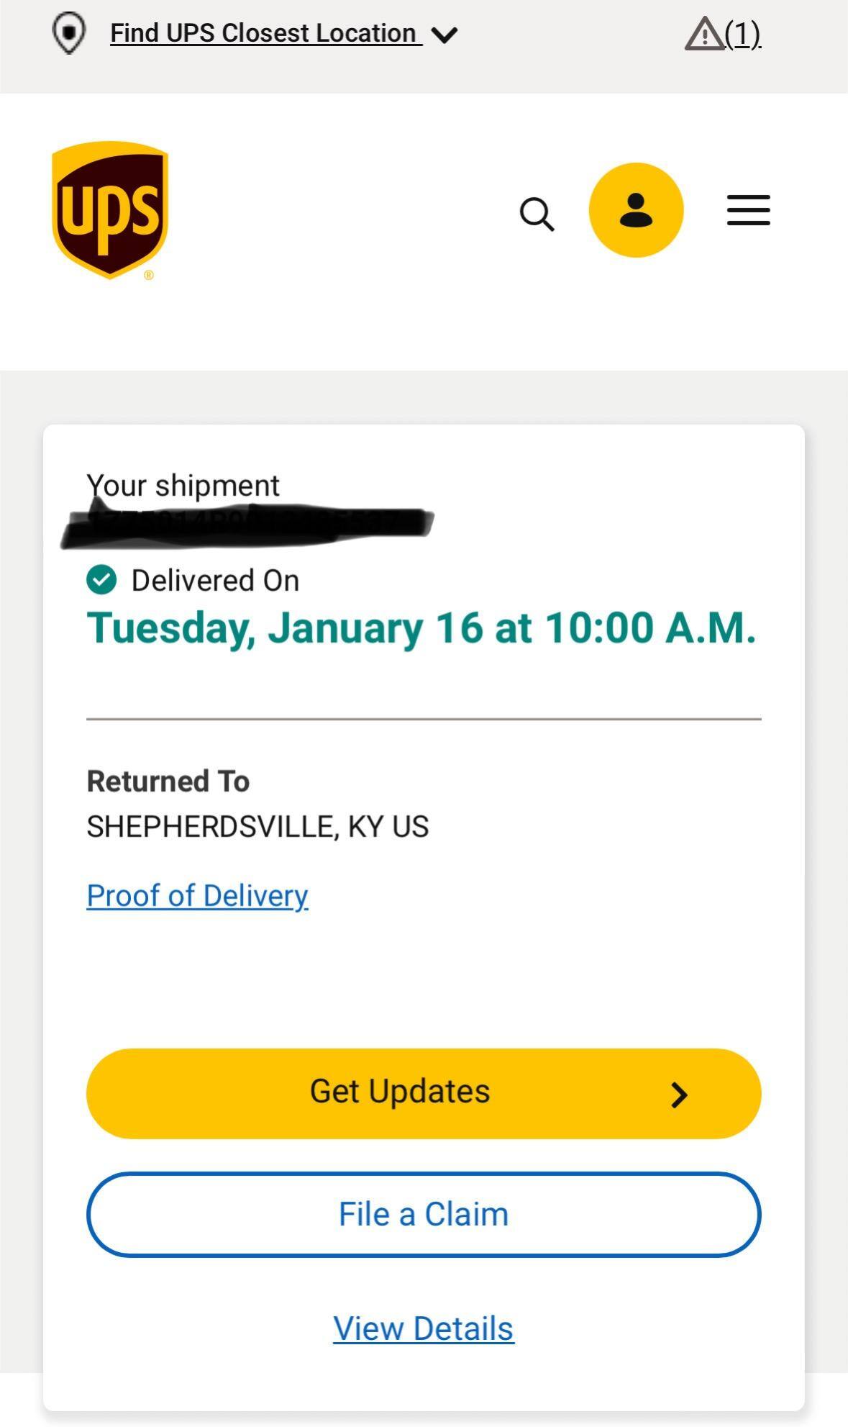Click the green delivered checkmark icon
Image resolution: width=848 pixels, height=1427 pixels.
101,580
